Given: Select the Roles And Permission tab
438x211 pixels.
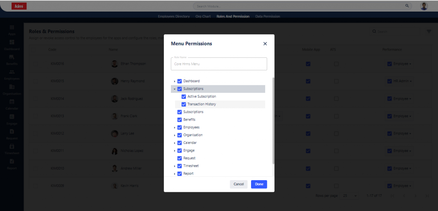Looking at the screenshot, I should coord(233,17).
